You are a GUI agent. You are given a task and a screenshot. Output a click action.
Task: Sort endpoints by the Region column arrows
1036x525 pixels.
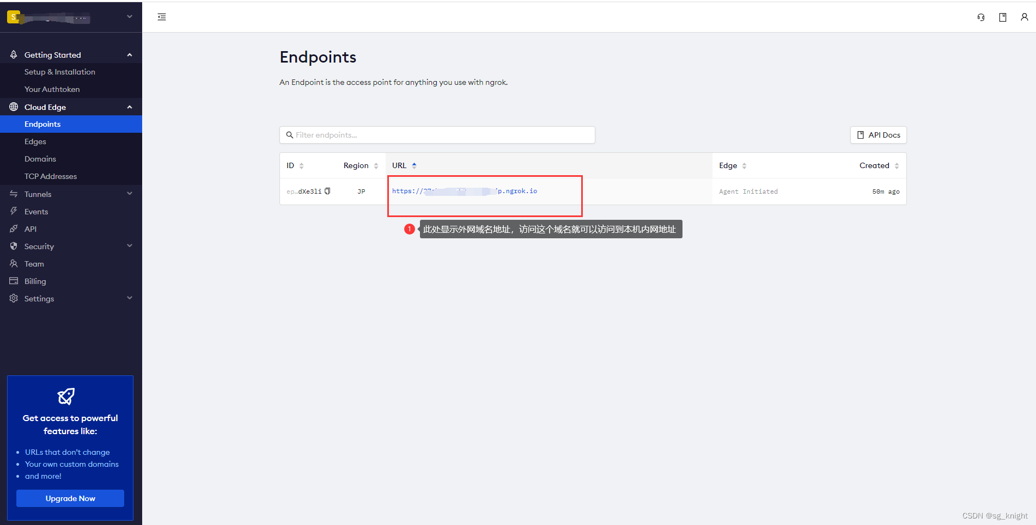point(376,166)
